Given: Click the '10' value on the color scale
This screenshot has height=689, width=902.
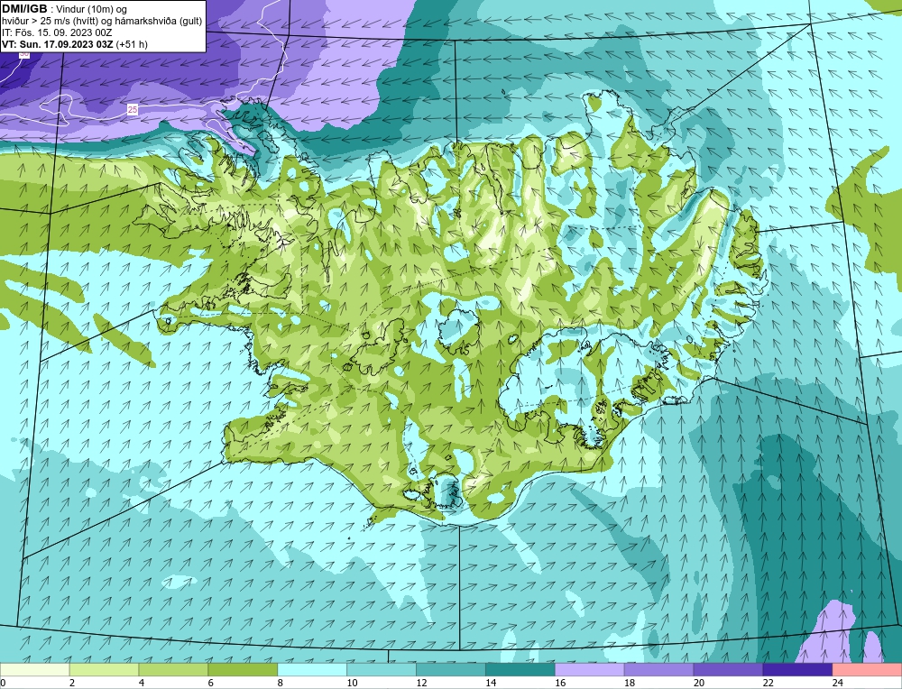Looking at the screenshot, I should [352, 683].
